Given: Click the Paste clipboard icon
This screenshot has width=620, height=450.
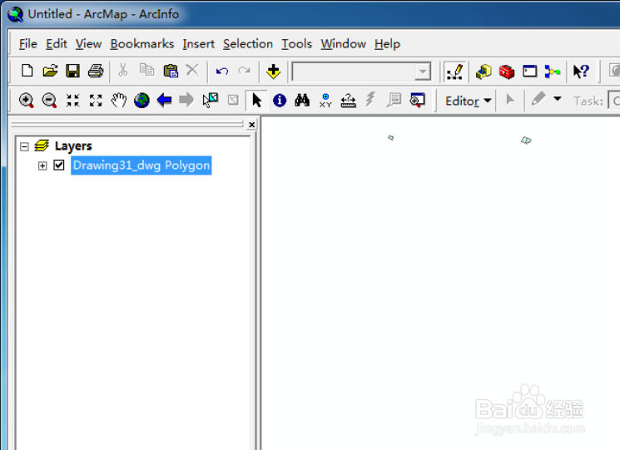Looking at the screenshot, I should pyautogui.click(x=171, y=71).
